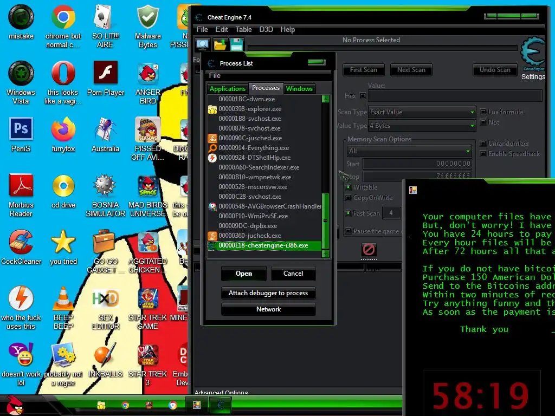Screen dimensions: 555x416
Task: Click the Next Scan button
Action: click(x=411, y=70)
